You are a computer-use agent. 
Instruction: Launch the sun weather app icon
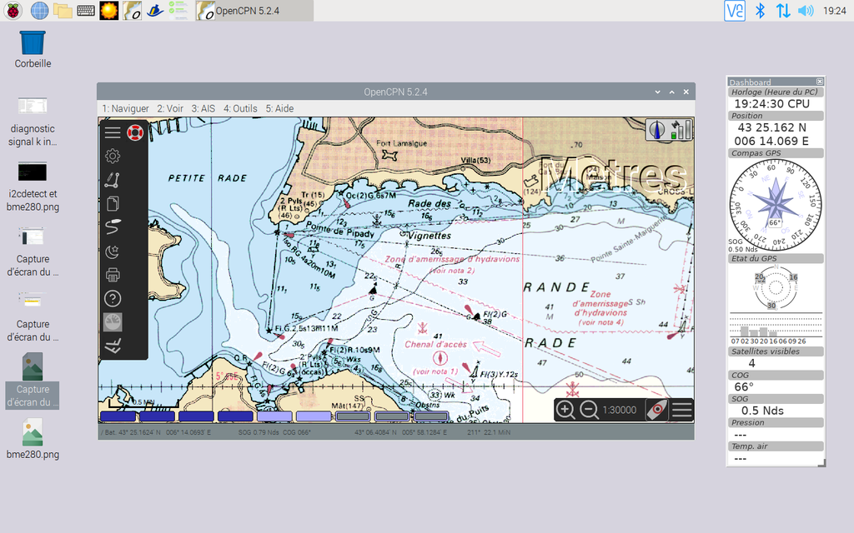tap(109, 10)
